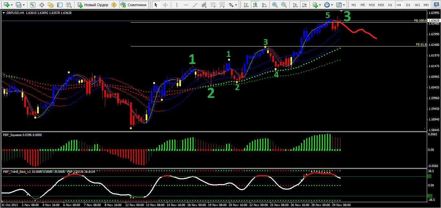Click the FE 100.0 Fibonacci level label
The height and width of the screenshot is (208, 441).
(420, 20)
